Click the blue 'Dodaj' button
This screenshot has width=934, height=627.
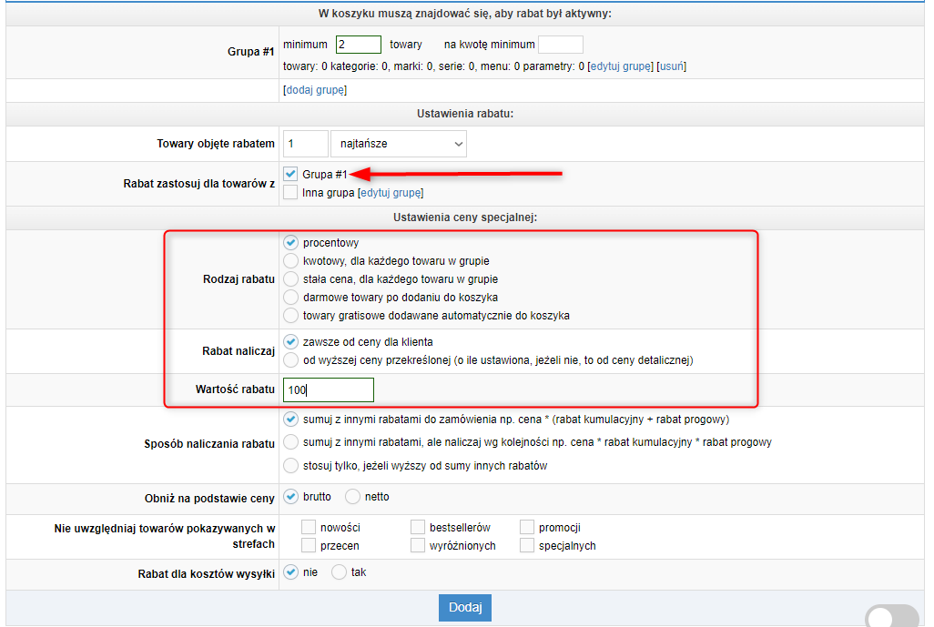(x=465, y=607)
